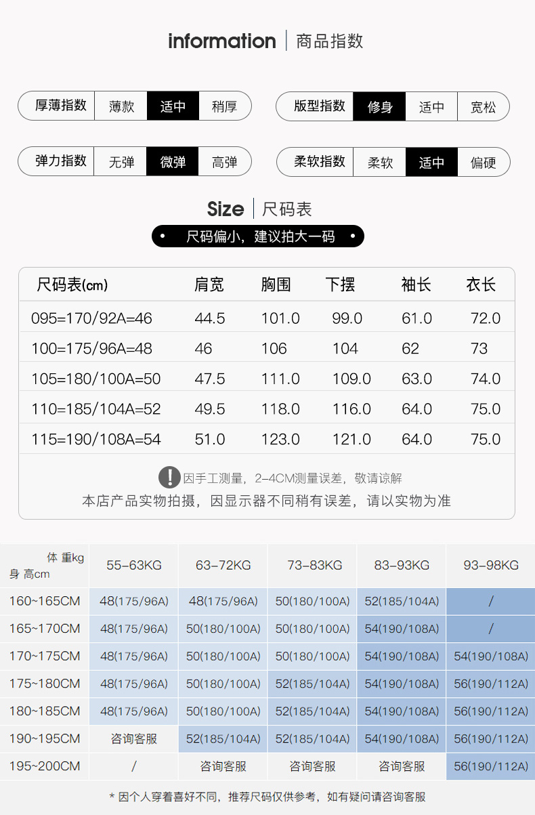Choose the 高弹 elasticity option
The width and height of the screenshot is (535, 815).
point(224,162)
